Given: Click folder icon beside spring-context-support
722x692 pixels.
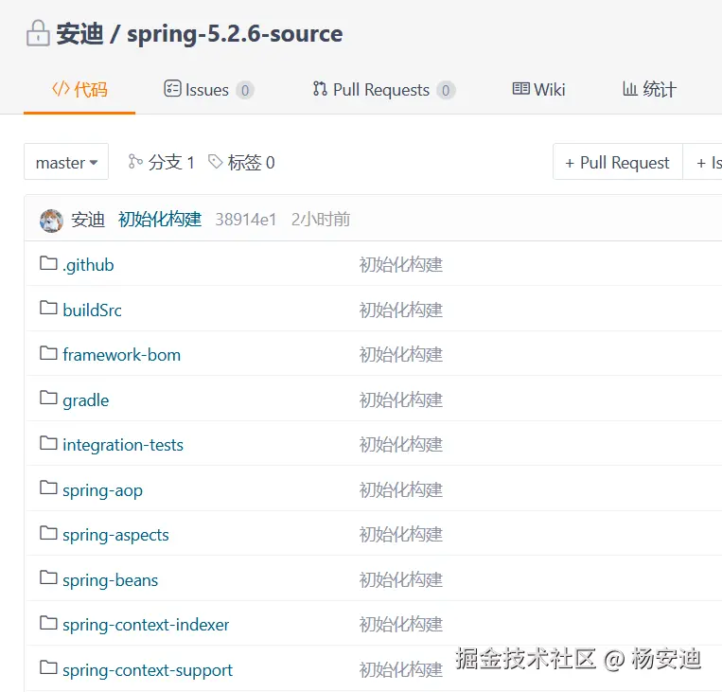Looking at the screenshot, I should pyautogui.click(x=48, y=667).
